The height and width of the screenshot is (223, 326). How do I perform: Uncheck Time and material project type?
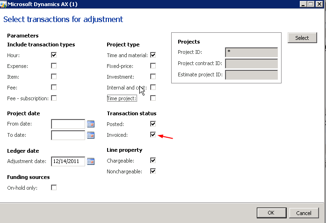click(x=153, y=55)
